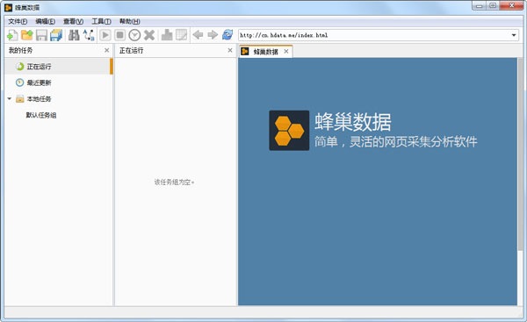Click the clock schedule icon in toolbar

pyautogui.click(x=134, y=35)
